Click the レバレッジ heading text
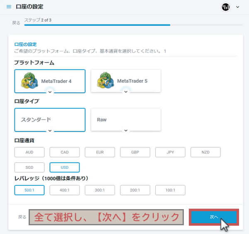The image size is (249, 234). point(51,178)
